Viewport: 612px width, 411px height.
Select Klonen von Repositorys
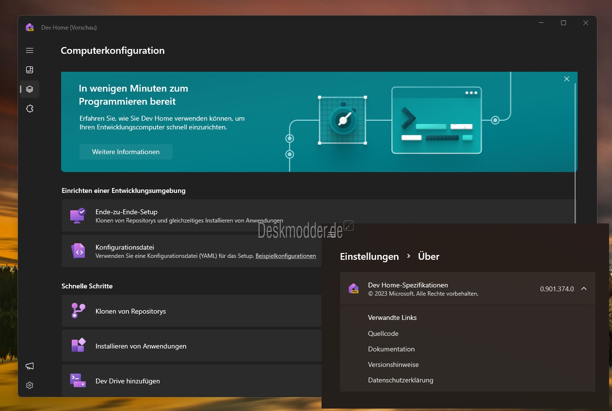pyautogui.click(x=192, y=311)
